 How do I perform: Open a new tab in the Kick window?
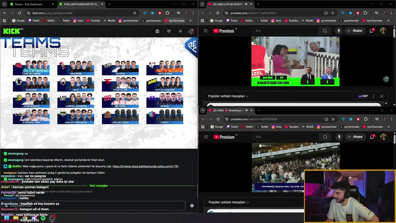click(x=109, y=4)
